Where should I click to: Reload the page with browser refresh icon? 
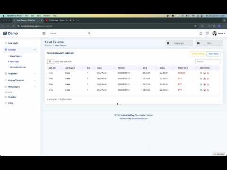13,26
